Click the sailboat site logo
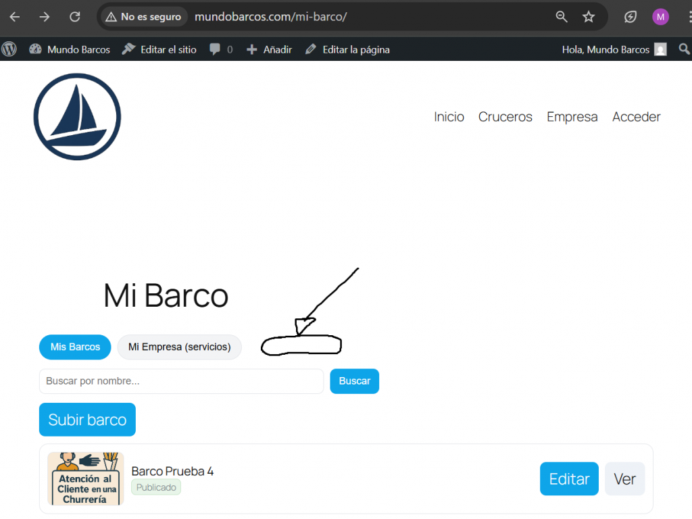 77,116
